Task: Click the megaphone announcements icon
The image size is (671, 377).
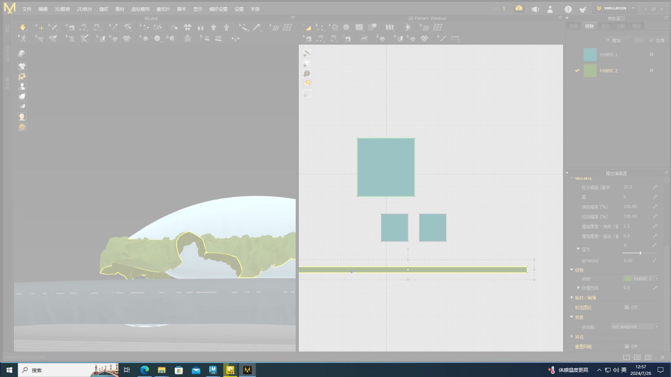Action: [535, 9]
